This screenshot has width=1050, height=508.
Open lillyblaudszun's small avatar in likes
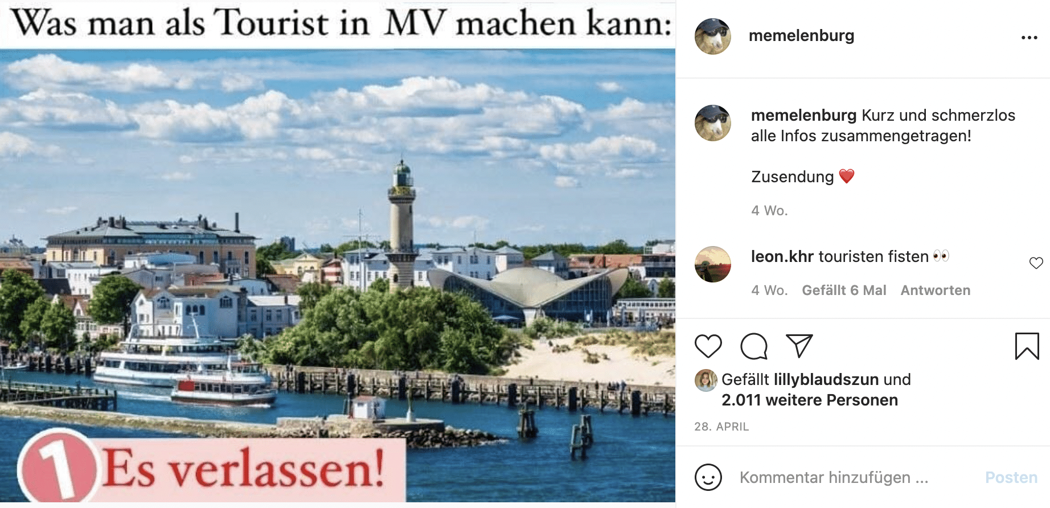tap(706, 380)
